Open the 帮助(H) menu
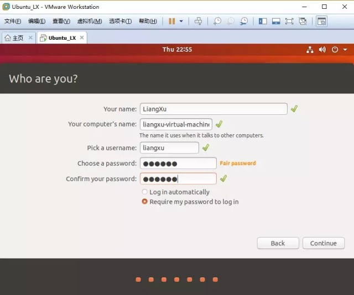This screenshot has height=295, width=354. click(148, 21)
